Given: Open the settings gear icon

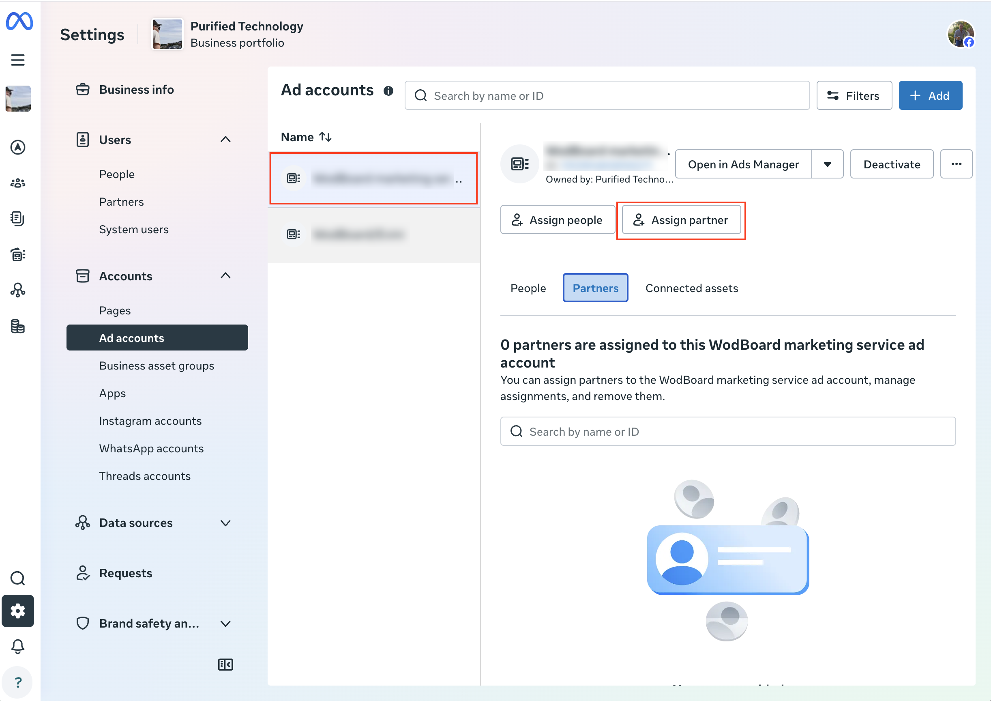Looking at the screenshot, I should click(18, 611).
